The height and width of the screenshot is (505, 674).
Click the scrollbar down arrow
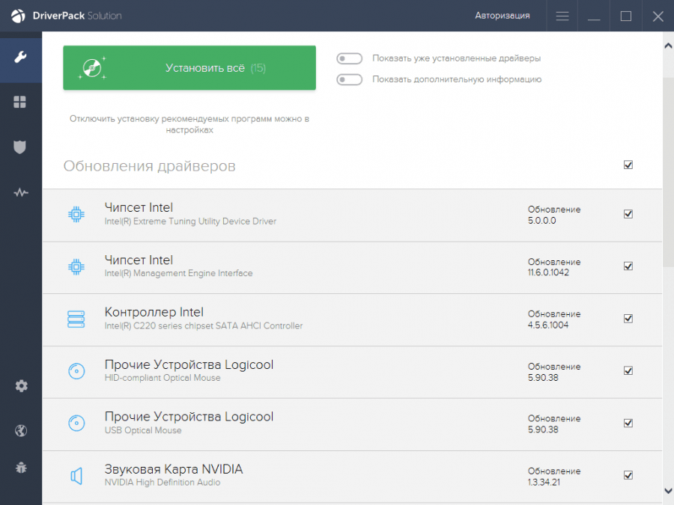pyautogui.click(x=668, y=491)
